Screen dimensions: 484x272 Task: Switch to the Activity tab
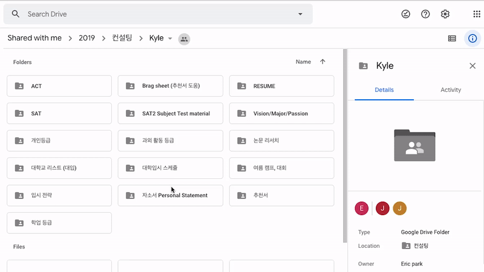click(x=451, y=89)
